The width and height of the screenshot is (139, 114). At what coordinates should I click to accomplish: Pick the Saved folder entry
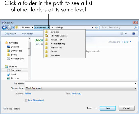tap(65, 52)
